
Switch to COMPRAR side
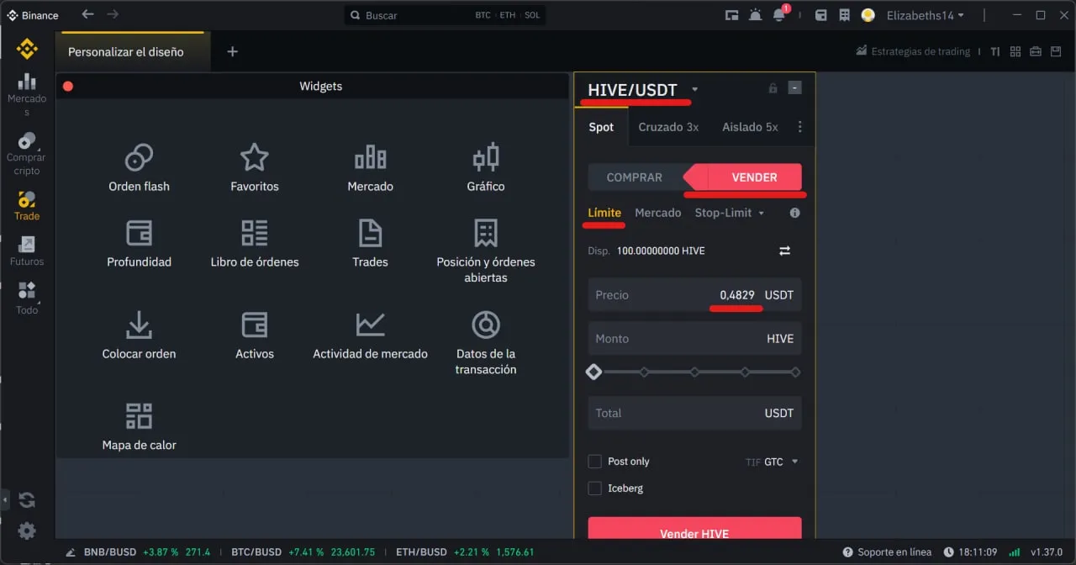(x=635, y=177)
